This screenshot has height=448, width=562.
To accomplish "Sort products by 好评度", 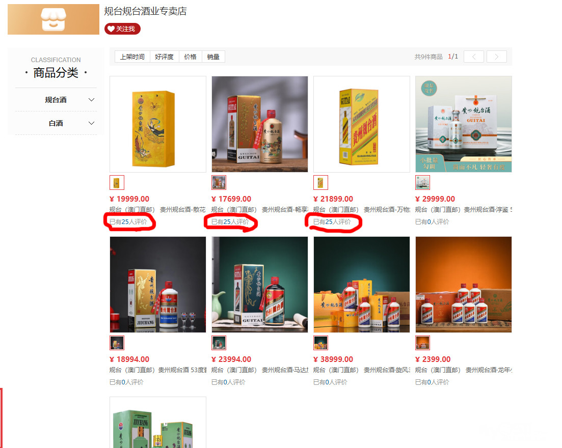I will coord(164,57).
